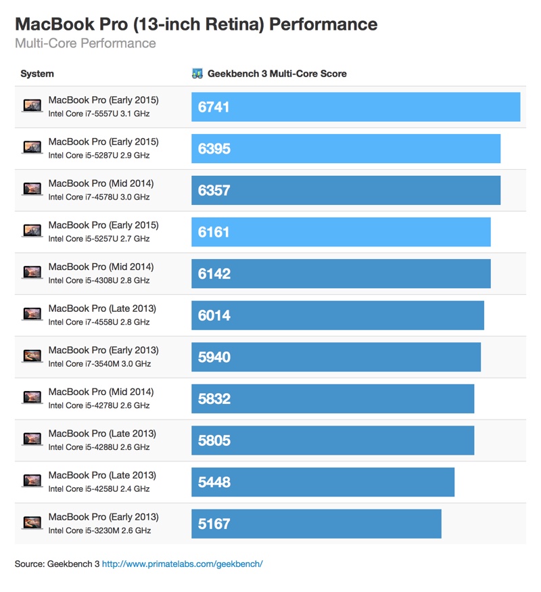Click the System column header
This screenshot has width=541, height=592.
click(x=37, y=74)
